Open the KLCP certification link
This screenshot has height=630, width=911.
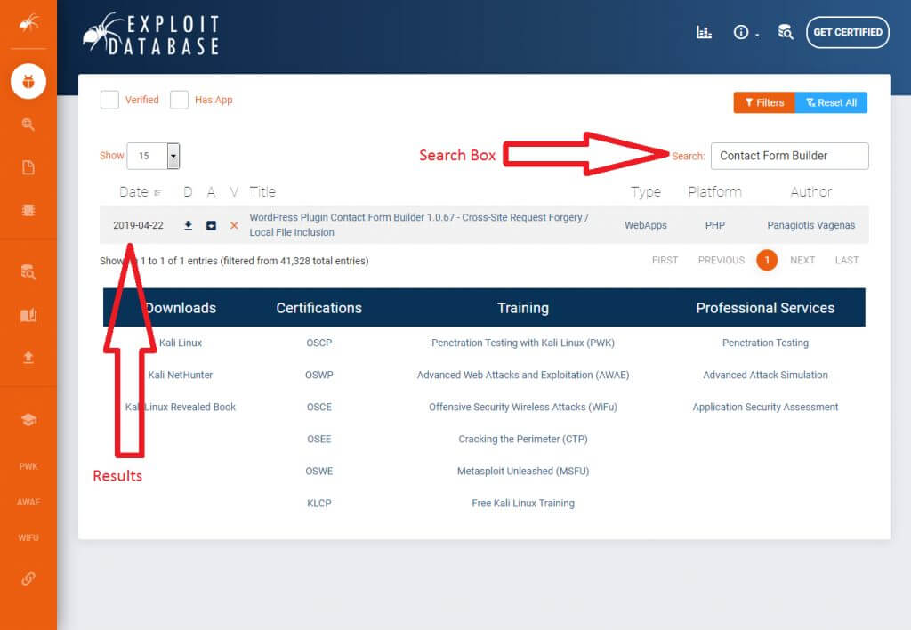[319, 504]
